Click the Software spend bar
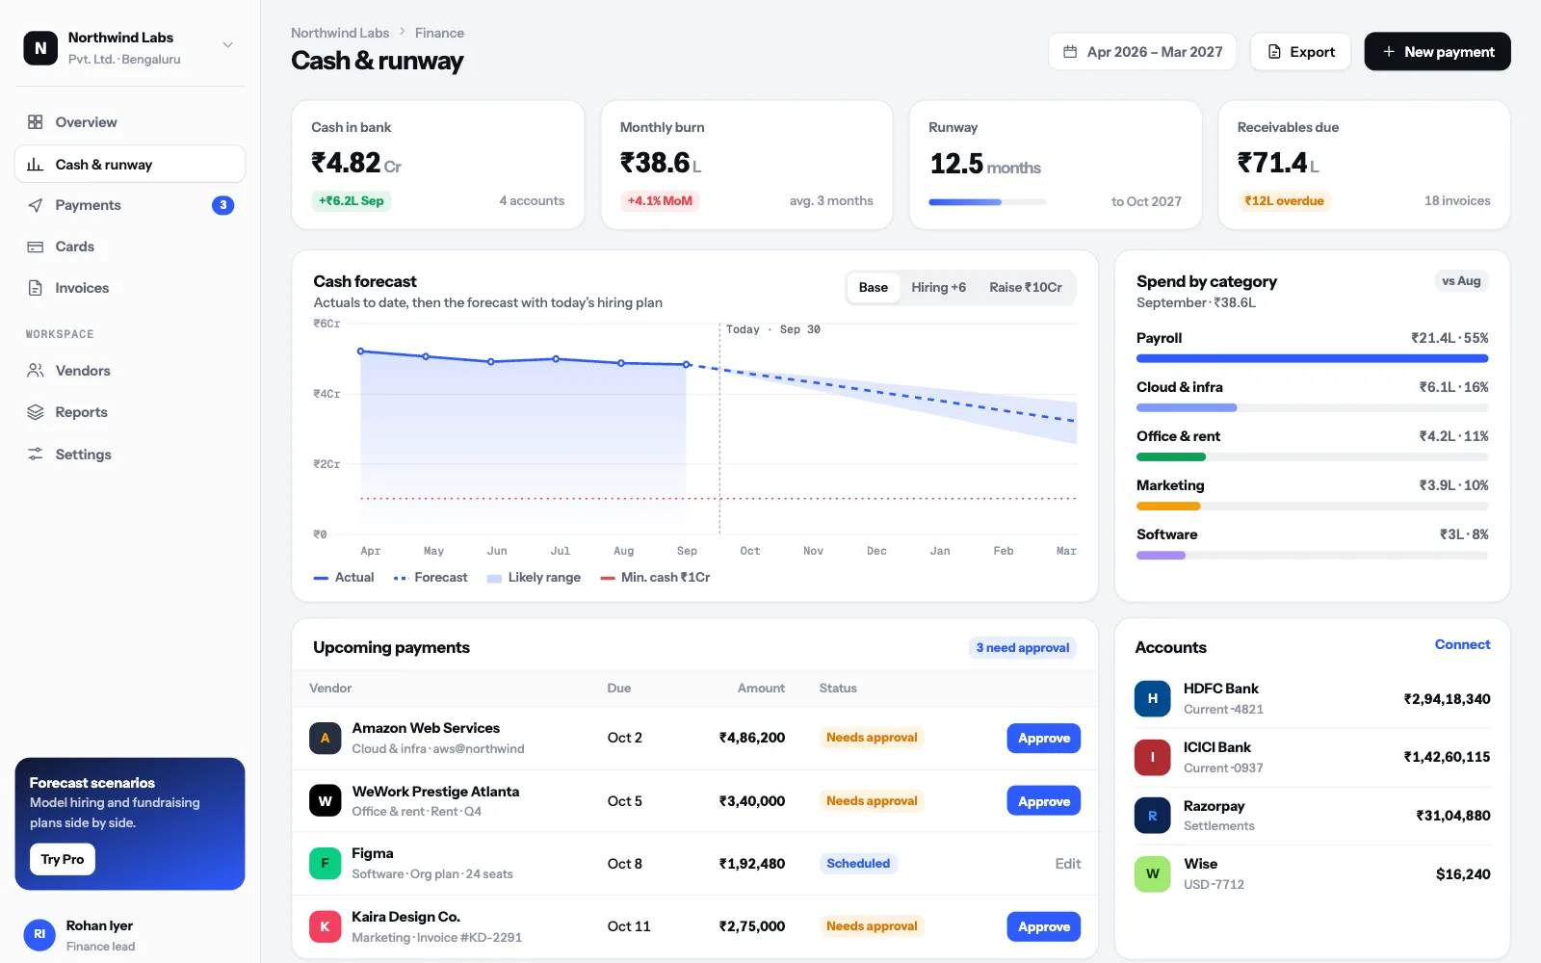 click(1312, 556)
